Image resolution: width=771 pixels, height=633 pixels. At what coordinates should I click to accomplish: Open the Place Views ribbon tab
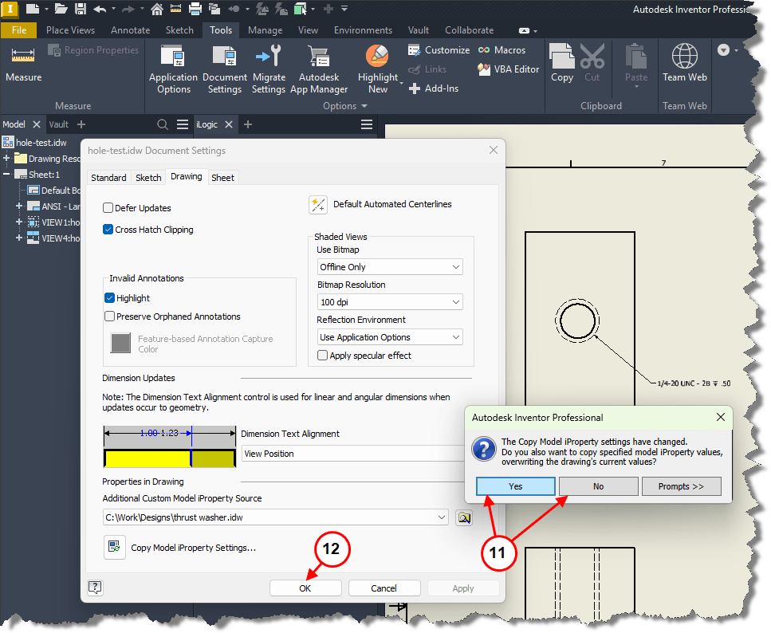(x=70, y=30)
